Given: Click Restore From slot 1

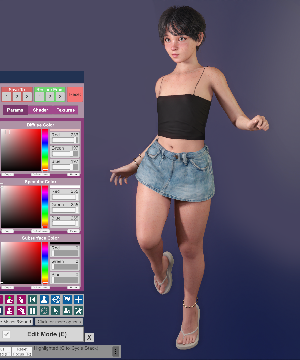Looking at the screenshot, I should [40, 97].
